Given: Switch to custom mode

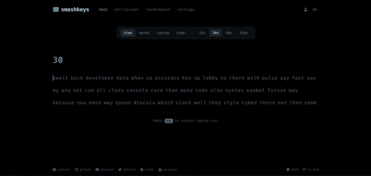Looking at the screenshot, I should point(163,33).
